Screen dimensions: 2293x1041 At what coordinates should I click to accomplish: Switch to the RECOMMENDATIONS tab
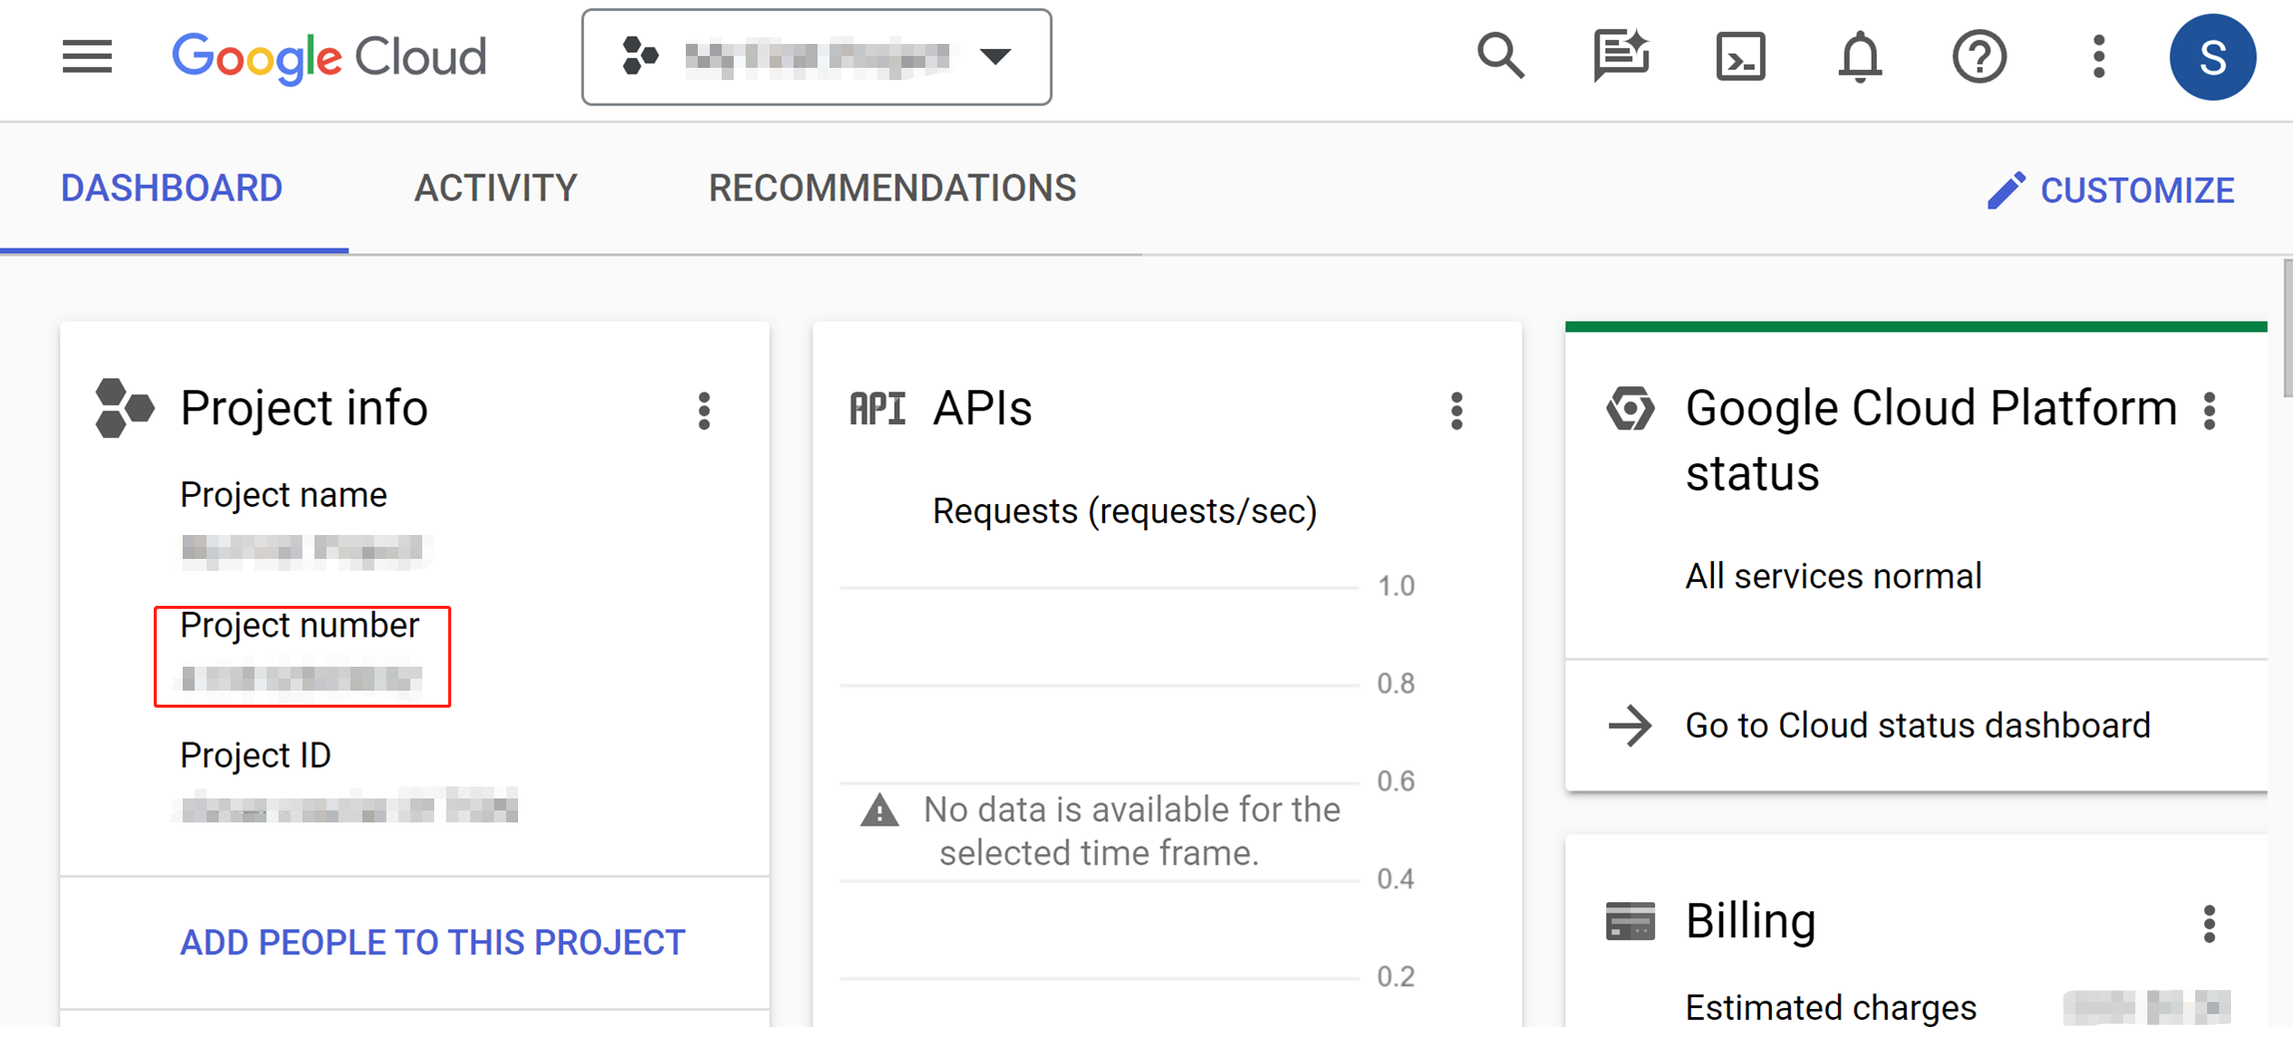click(892, 189)
